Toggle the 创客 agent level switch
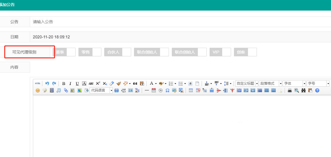 (245, 52)
